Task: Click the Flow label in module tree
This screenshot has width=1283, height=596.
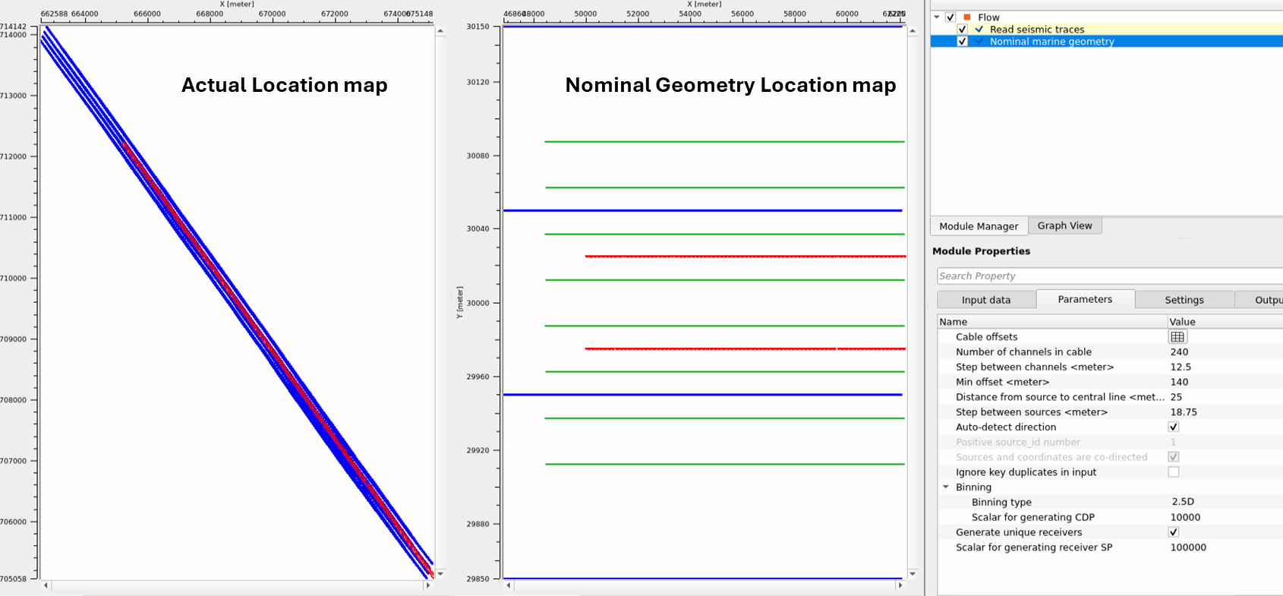Action: (x=988, y=17)
